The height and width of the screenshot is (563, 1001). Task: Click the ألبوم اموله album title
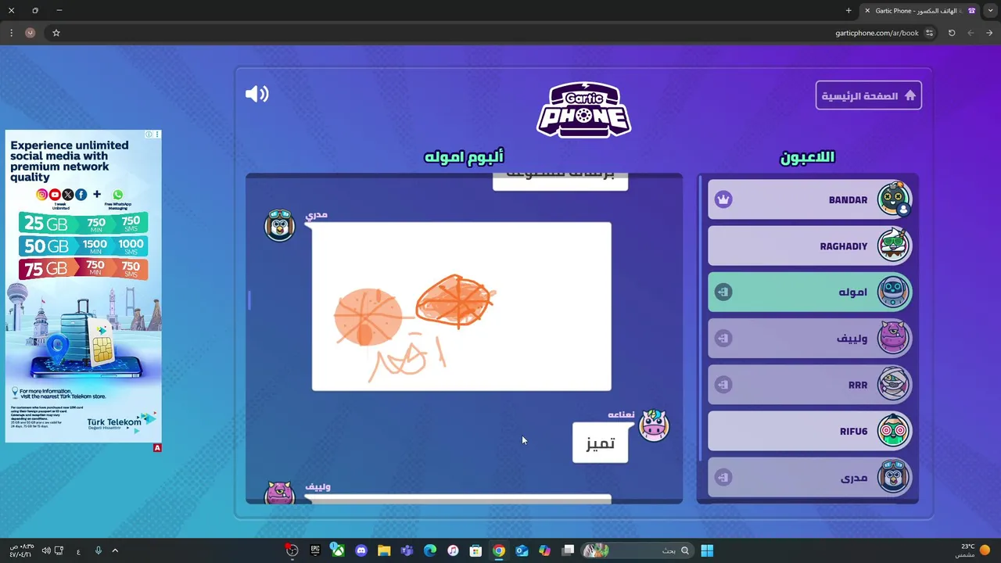coord(464,156)
